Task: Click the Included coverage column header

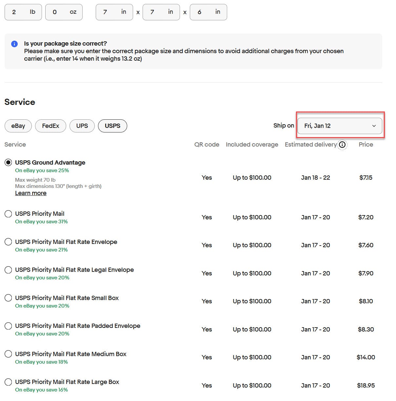Action: (252, 145)
